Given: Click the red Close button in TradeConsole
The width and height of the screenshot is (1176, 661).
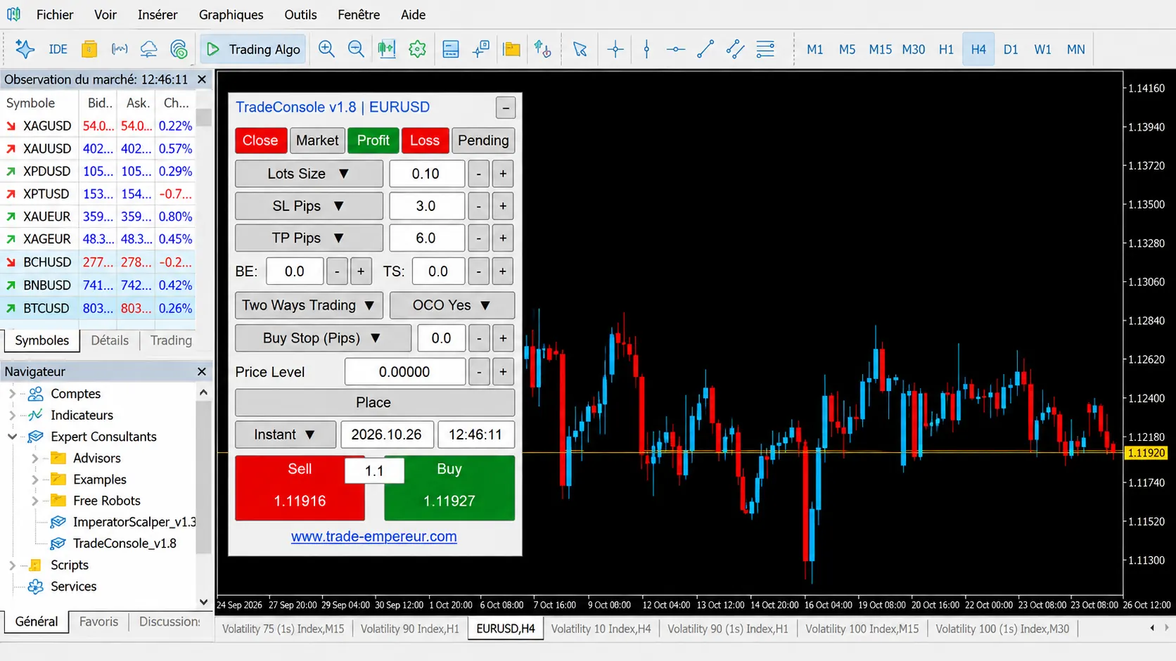Looking at the screenshot, I should (260, 141).
